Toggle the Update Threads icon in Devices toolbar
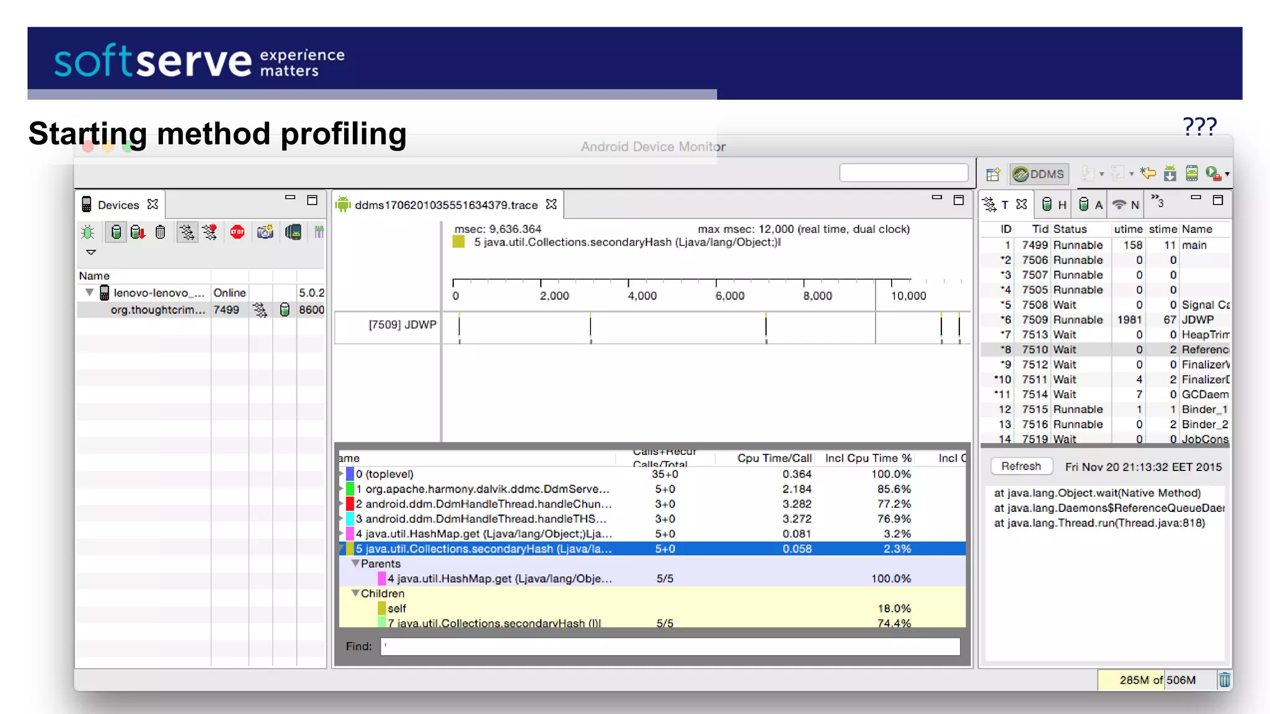 [187, 232]
